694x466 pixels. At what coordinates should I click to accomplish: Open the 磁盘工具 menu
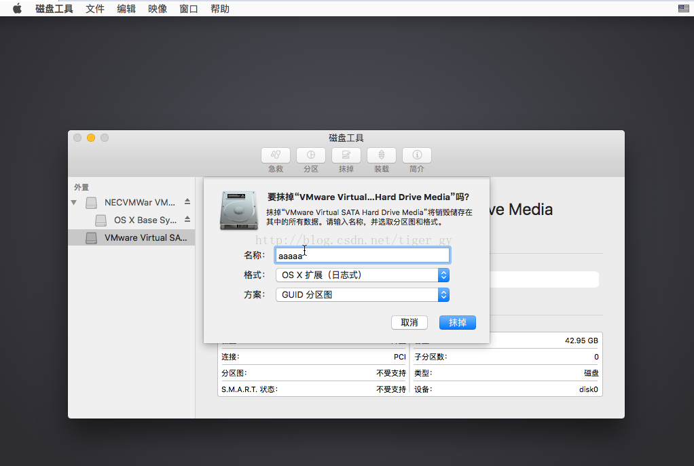54,9
